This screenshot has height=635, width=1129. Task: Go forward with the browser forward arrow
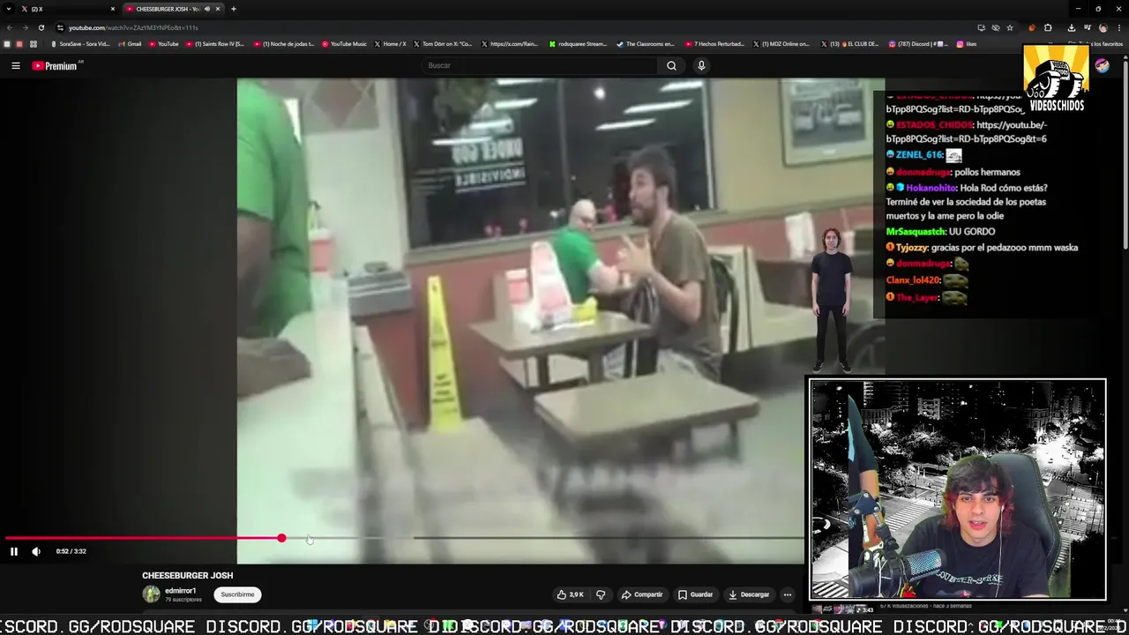(25, 27)
